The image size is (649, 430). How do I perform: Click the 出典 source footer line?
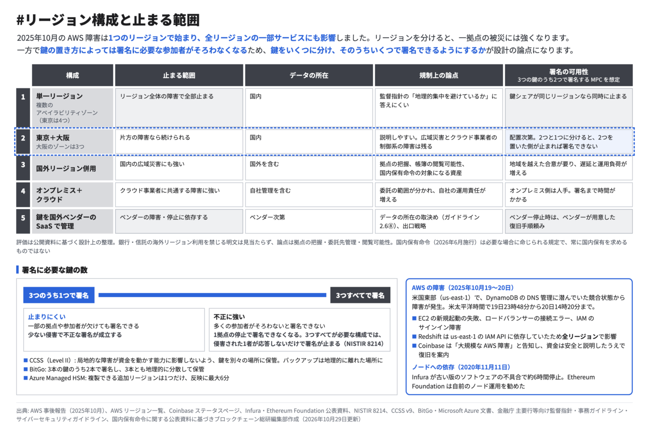pyautogui.click(x=322, y=415)
